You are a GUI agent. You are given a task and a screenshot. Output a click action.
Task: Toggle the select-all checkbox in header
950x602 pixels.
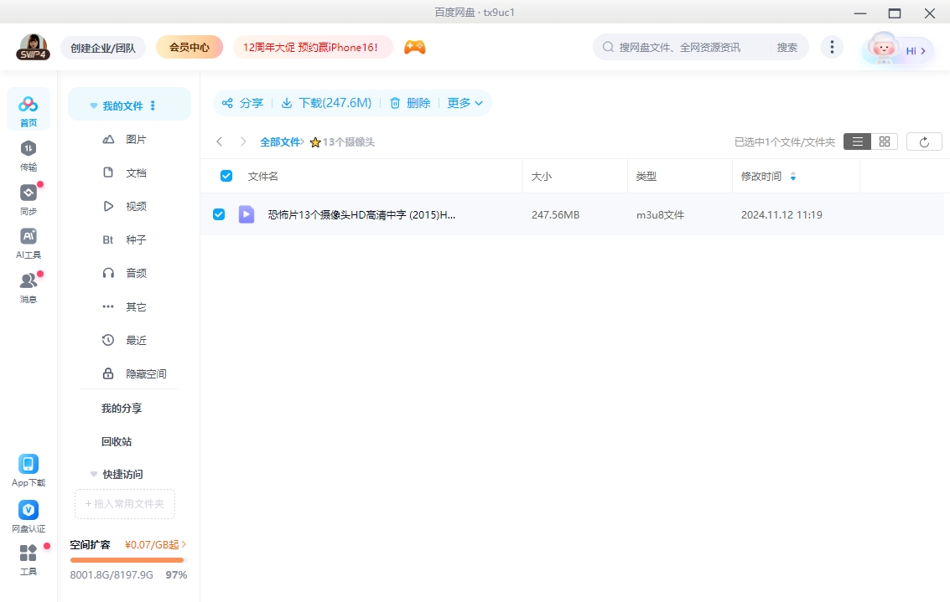pyautogui.click(x=226, y=176)
